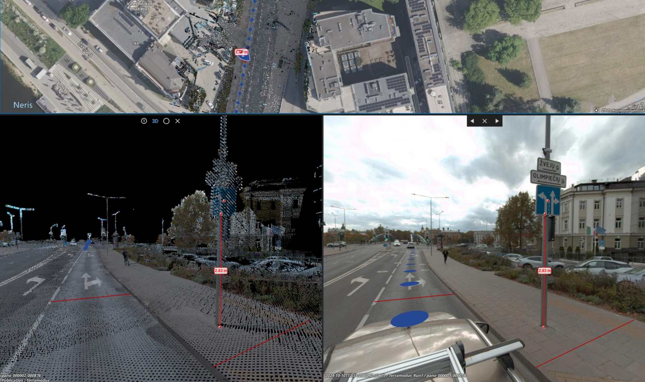The width and height of the screenshot is (645, 382).
Task: Click the large blue recording dot on car roof
Action: pyautogui.click(x=410, y=318)
